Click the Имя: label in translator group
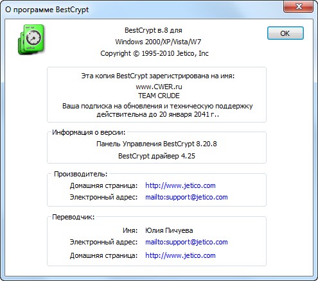Image resolution: width=318 pixels, height=281 pixels. (x=130, y=230)
